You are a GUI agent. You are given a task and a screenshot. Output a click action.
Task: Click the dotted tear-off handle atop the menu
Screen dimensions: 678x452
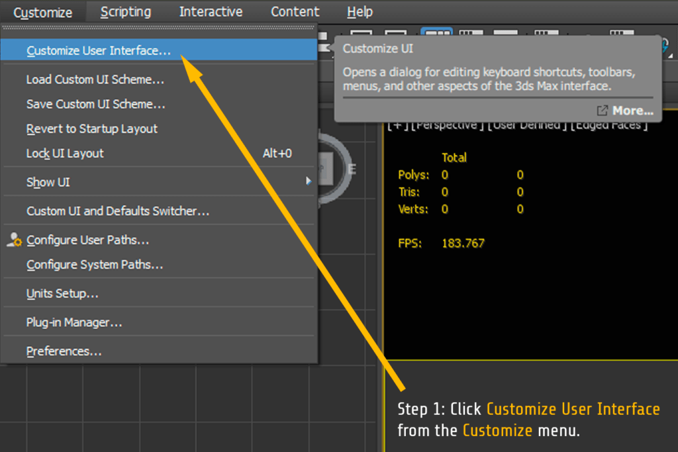(x=159, y=27)
